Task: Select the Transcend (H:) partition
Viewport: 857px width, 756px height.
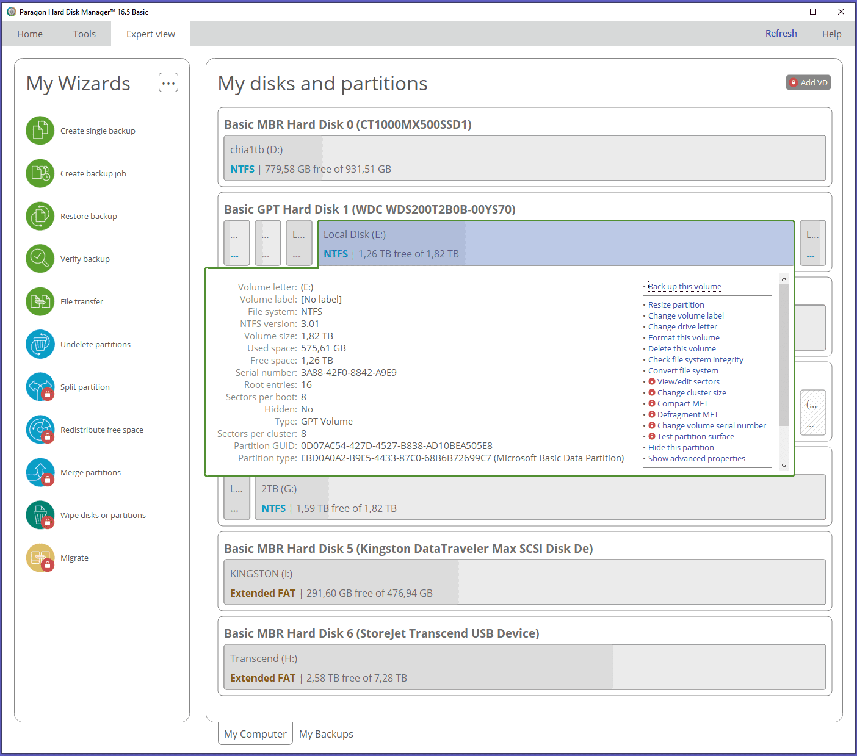Action: click(525, 668)
